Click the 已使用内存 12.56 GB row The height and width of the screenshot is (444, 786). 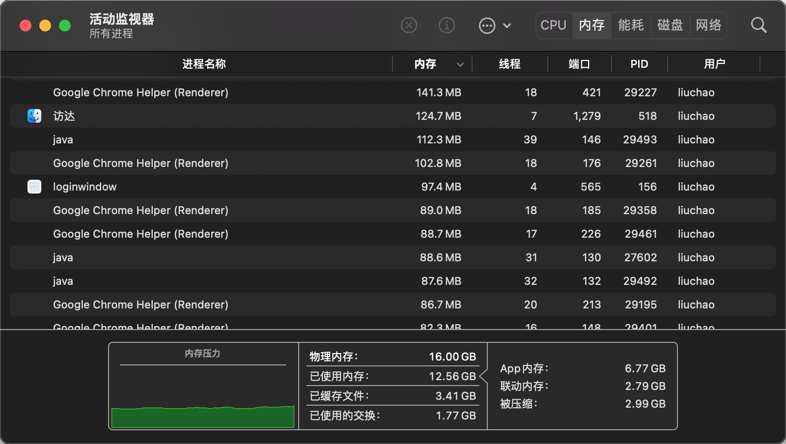click(393, 376)
